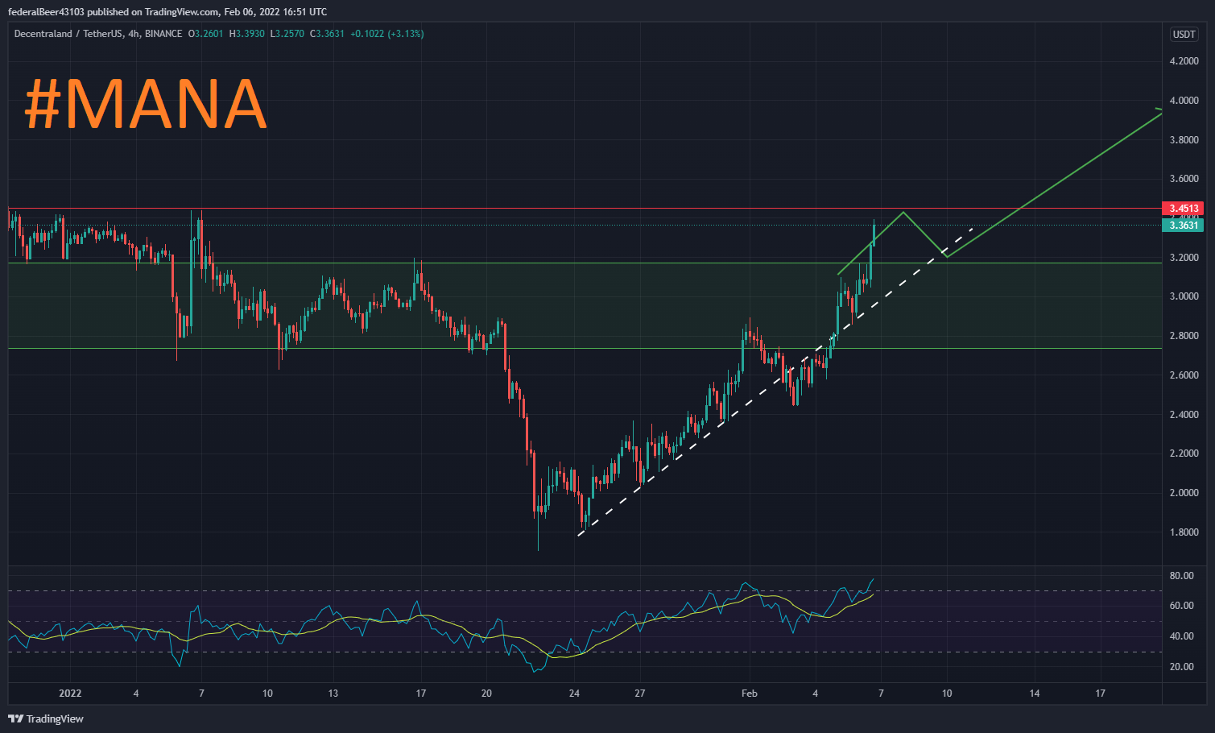Click the 2.8000 price axis label

(x=1184, y=336)
